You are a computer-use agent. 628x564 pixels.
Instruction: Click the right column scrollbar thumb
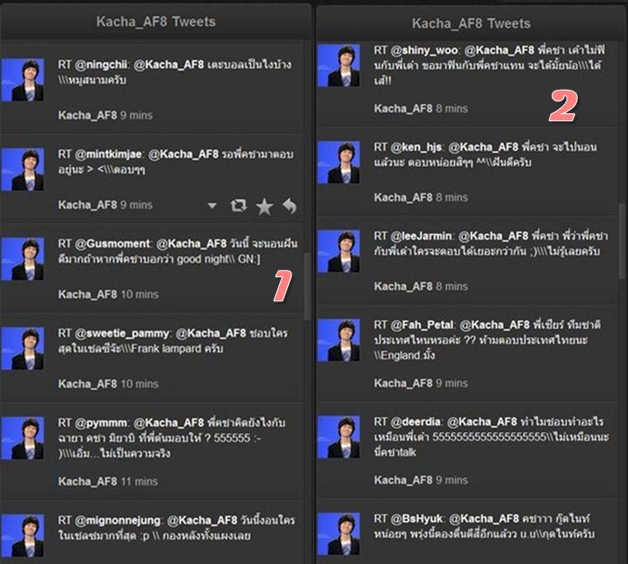pyautogui.click(x=623, y=241)
